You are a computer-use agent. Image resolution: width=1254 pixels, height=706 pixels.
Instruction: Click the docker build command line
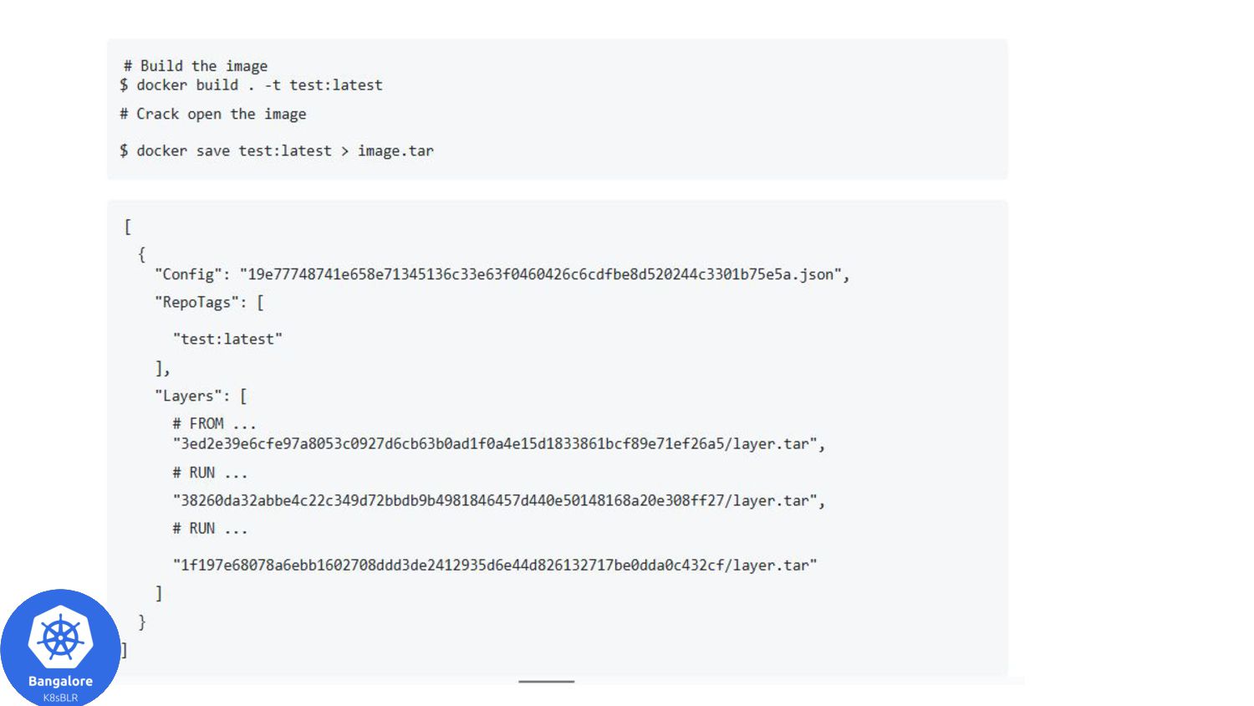(x=251, y=85)
